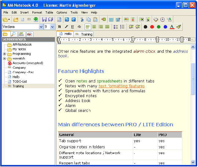The image size is (198, 167).
Task: Apply black text color swatch
Action: pos(145,27)
